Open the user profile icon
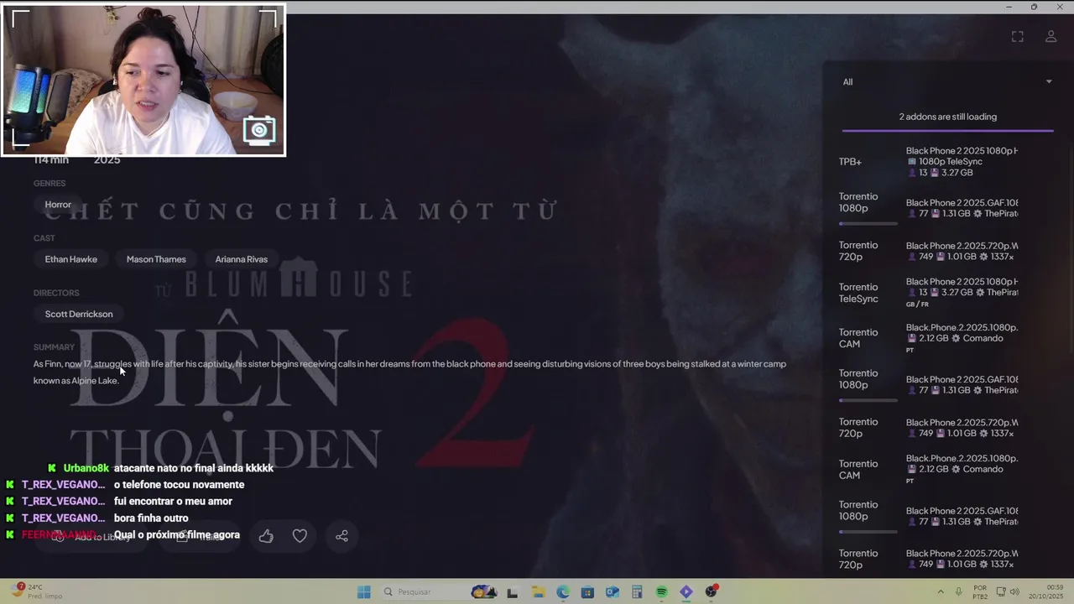This screenshot has height=604, width=1074. coord(1051,37)
